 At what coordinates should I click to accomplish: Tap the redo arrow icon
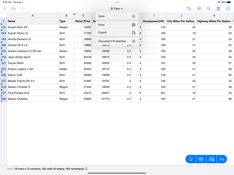click(23, 9)
